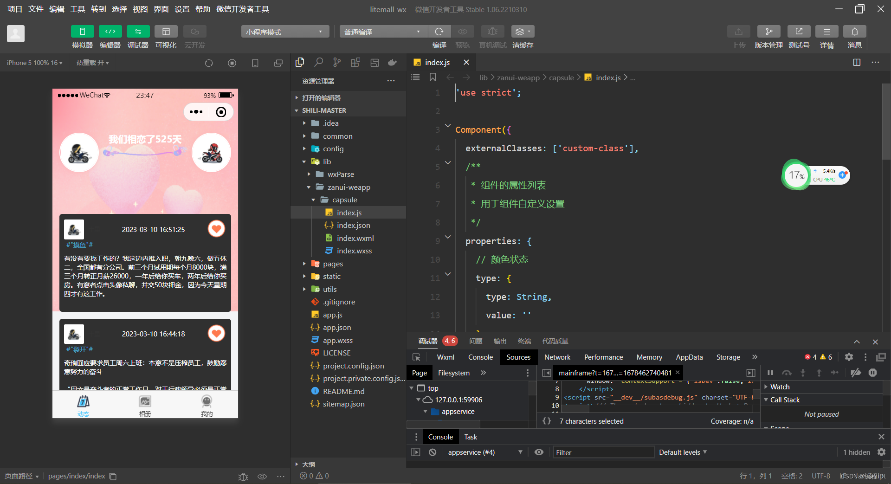Open the 消息 notifications bell
Screen dimensions: 891x484
[854, 32]
